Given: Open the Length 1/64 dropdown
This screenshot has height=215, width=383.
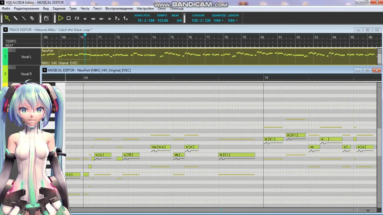Looking at the screenshot, I should (233, 20).
